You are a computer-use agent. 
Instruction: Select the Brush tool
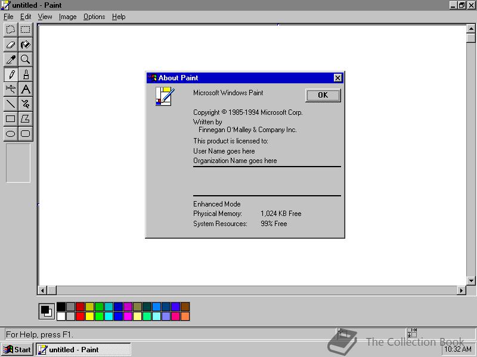point(25,74)
